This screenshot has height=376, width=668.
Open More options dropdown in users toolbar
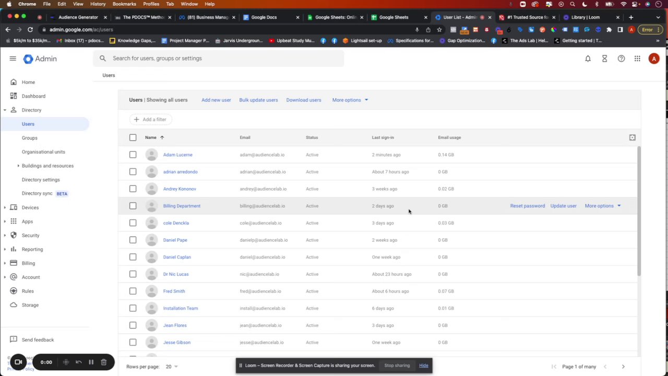click(350, 100)
